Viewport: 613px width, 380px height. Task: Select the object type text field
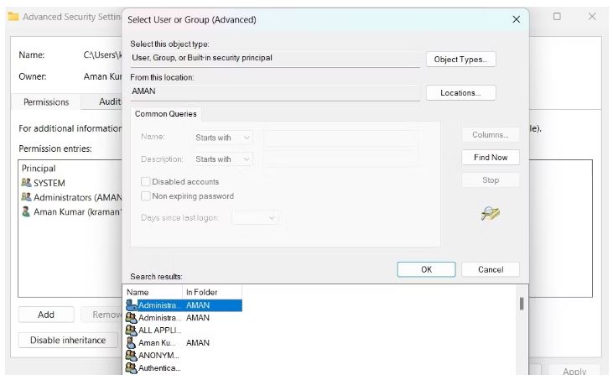click(x=275, y=58)
